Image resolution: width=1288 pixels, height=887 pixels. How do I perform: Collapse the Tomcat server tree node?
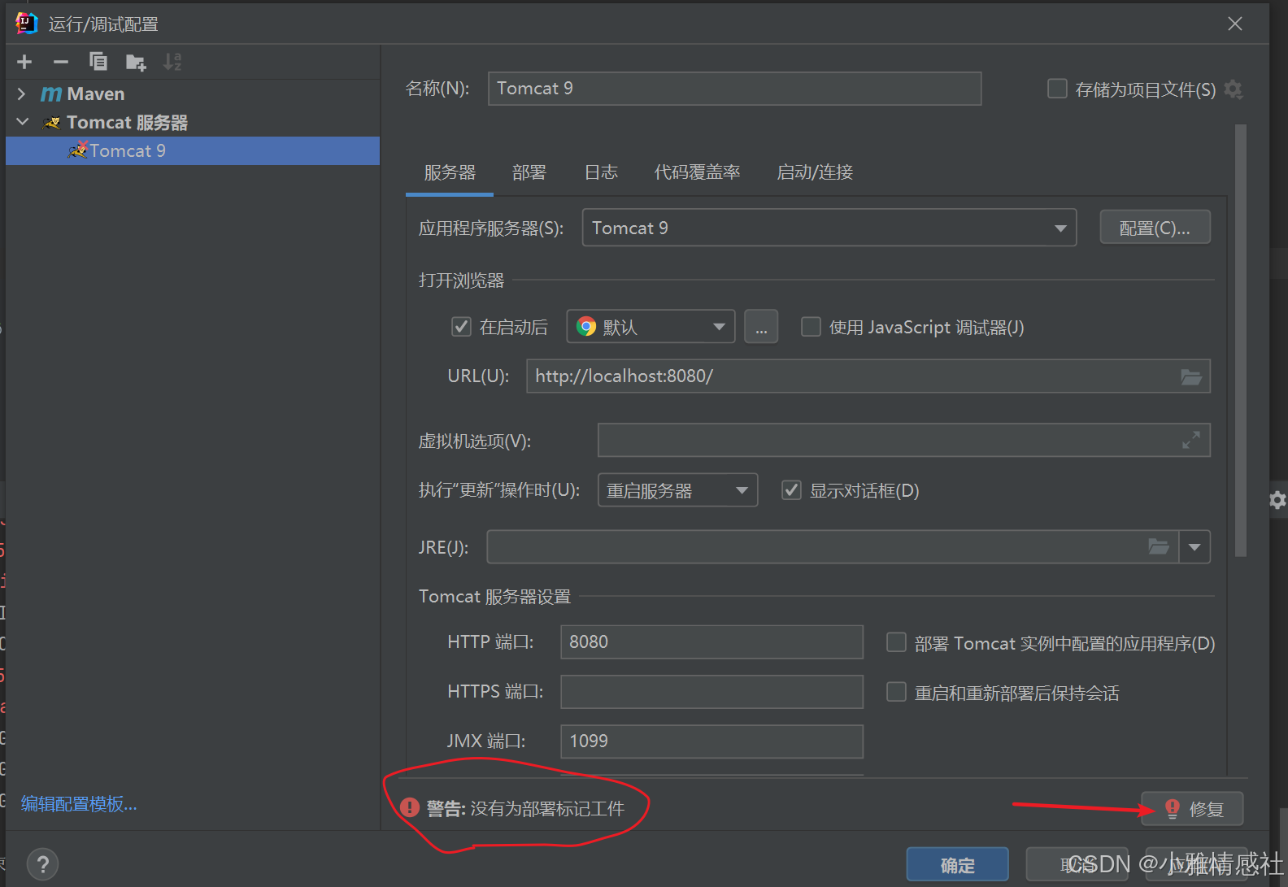pos(22,122)
